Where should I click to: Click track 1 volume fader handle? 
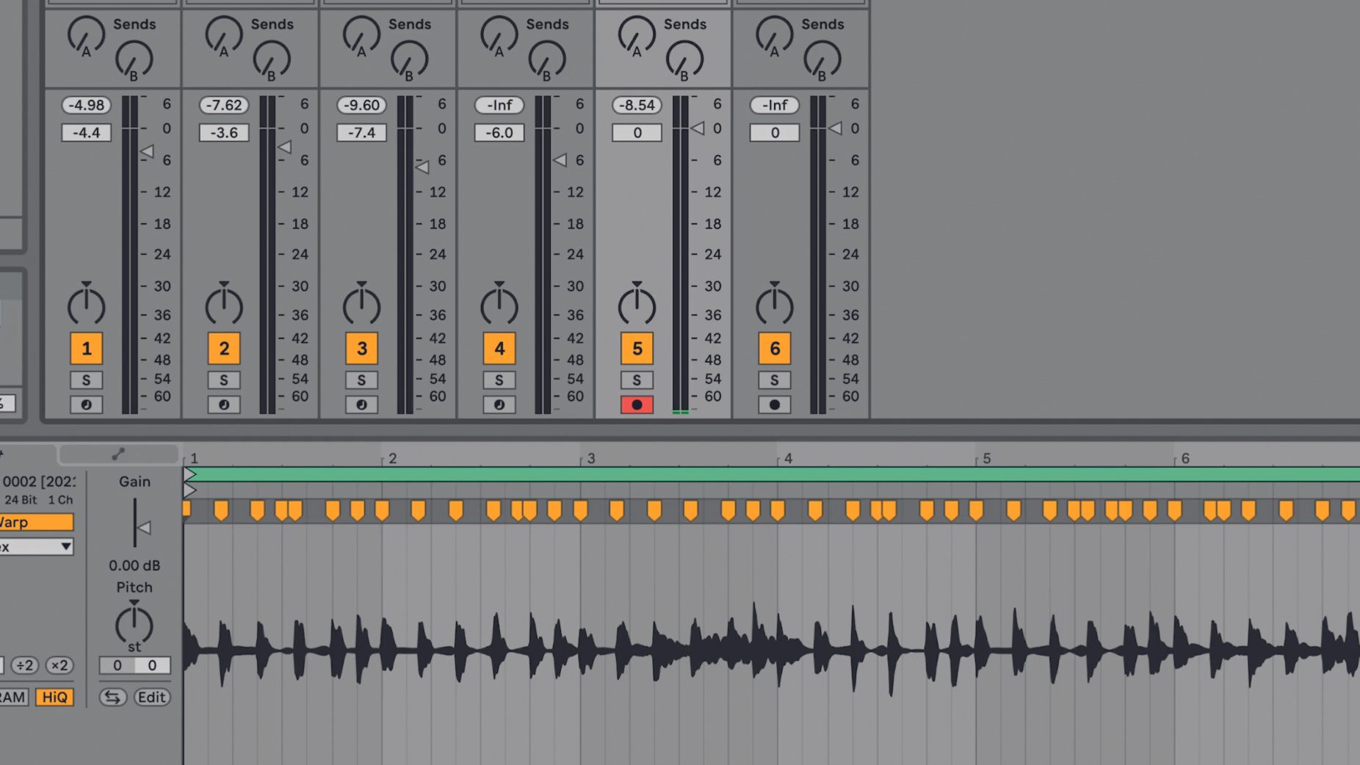pos(147,152)
